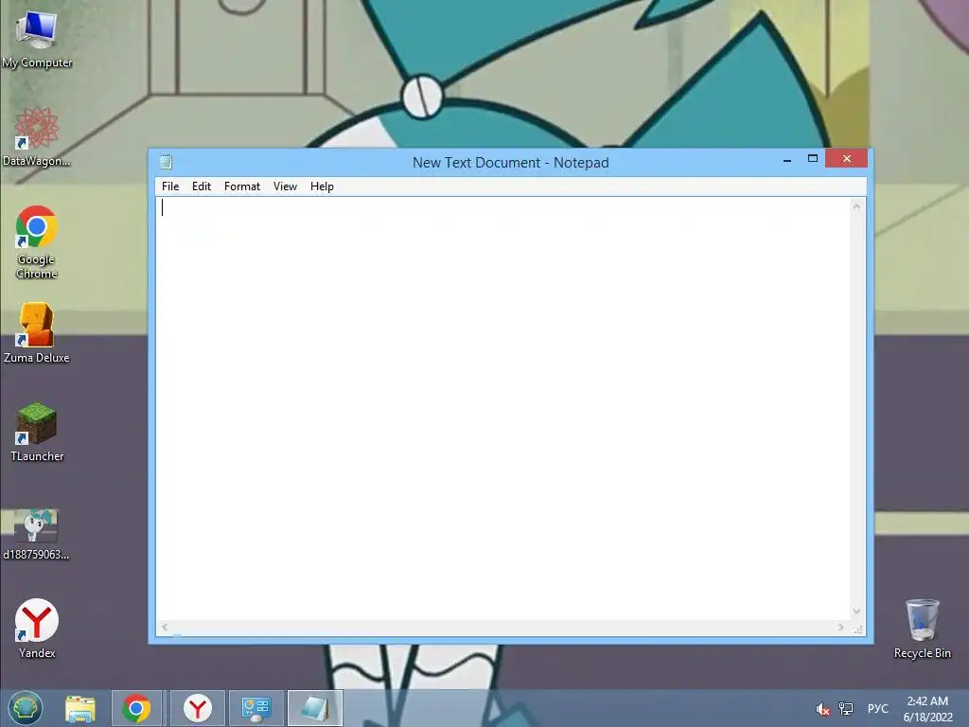Open the Help menu in Notepad

[322, 186]
